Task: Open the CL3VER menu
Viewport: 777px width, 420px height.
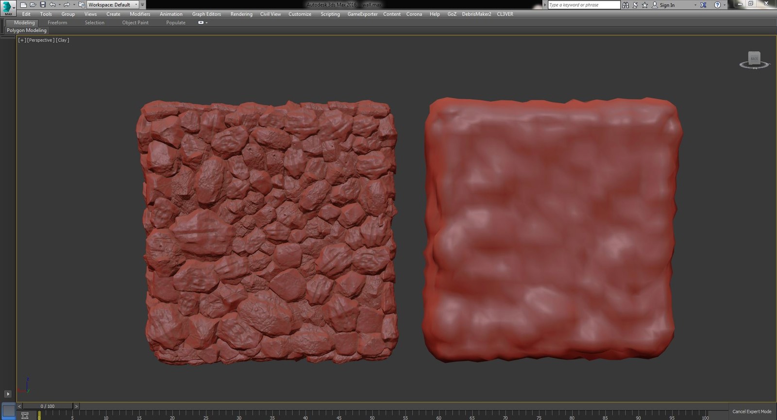Action: [x=505, y=14]
